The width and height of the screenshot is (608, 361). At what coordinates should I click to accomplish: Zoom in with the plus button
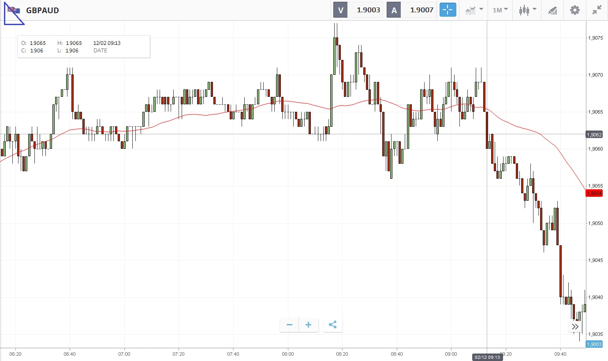click(309, 325)
